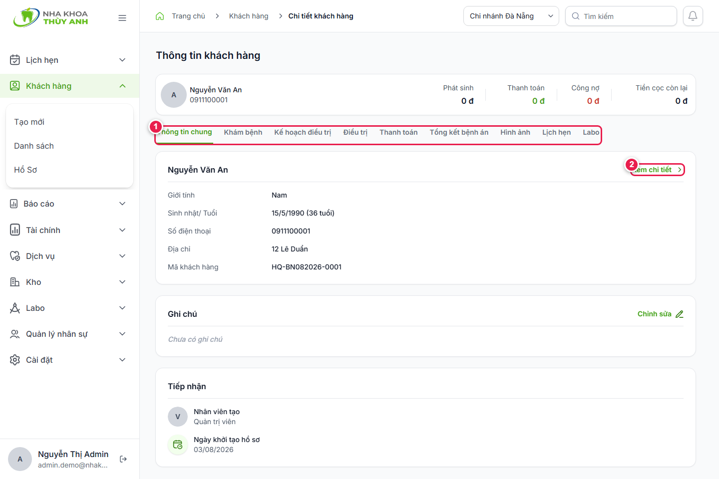Select the Labo tab
Image resolution: width=719 pixels, height=479 pixels.
pyautogui.click(x=591, y=132)
